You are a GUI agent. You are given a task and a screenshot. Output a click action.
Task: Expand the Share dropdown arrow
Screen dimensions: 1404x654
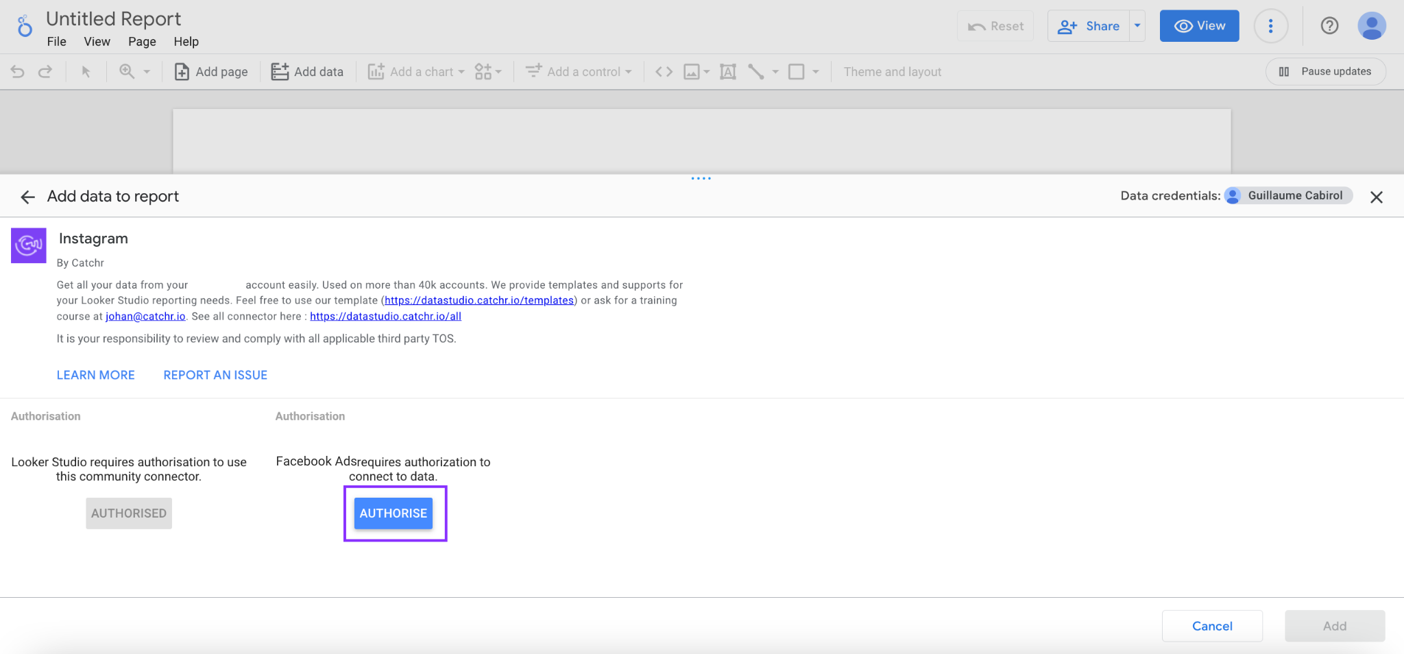pyautogui.click(x=1137, y=26)
